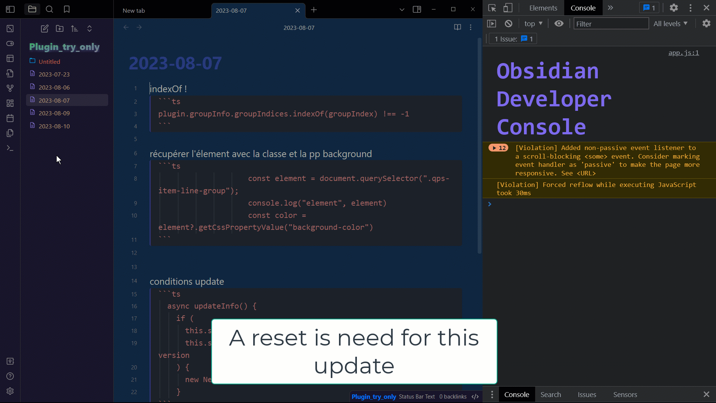716x403 pixels.
Task: Open the bookmarks pane icon
Action: [67, 9]
